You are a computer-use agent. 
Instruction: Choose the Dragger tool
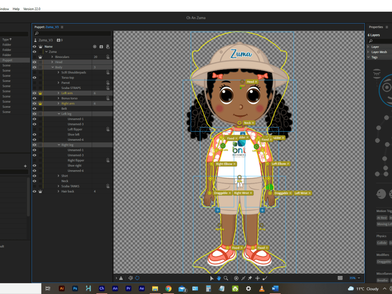click(x=257, y=278)
